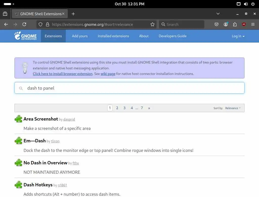The height and width of the screenshot is (197, 259).
Task: Click the Area Screenshot puzzle icon
Action: click(18, 119)
